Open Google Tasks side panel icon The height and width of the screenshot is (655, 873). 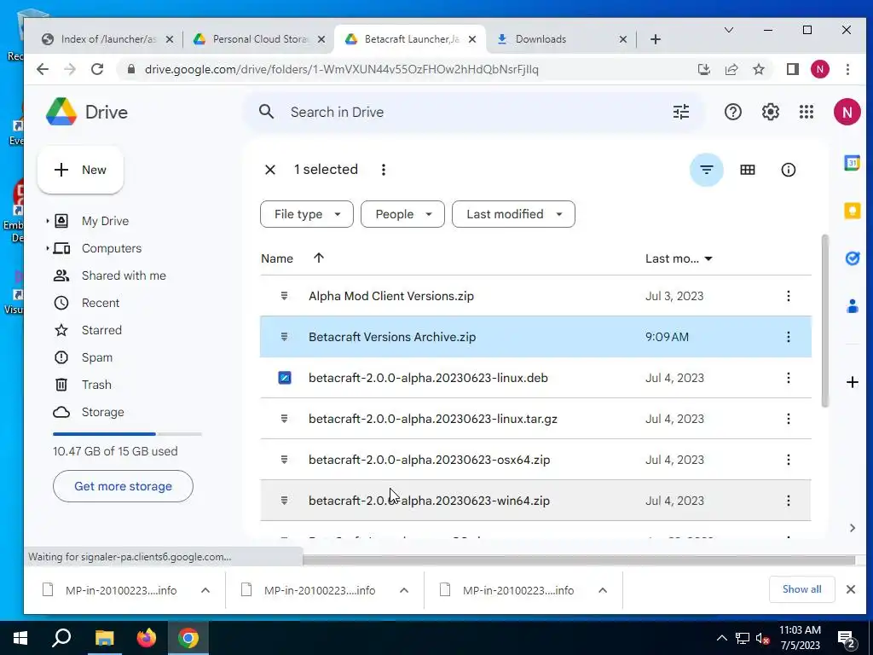coord(852,258)
